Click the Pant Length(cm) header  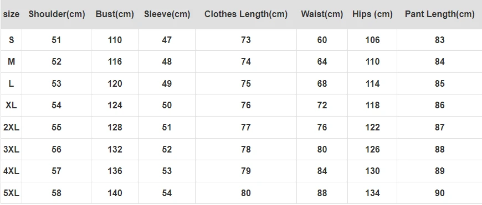tap(439, 14)
